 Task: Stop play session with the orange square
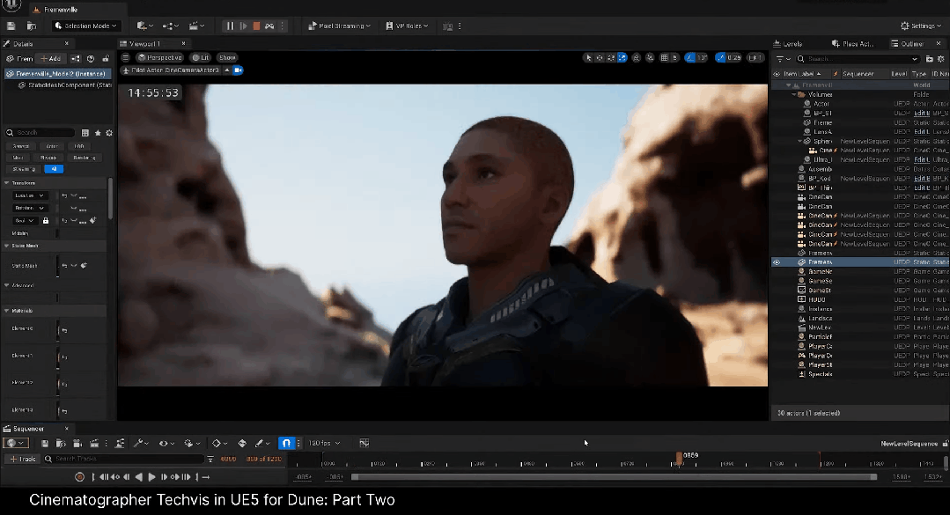coord(256,26)
